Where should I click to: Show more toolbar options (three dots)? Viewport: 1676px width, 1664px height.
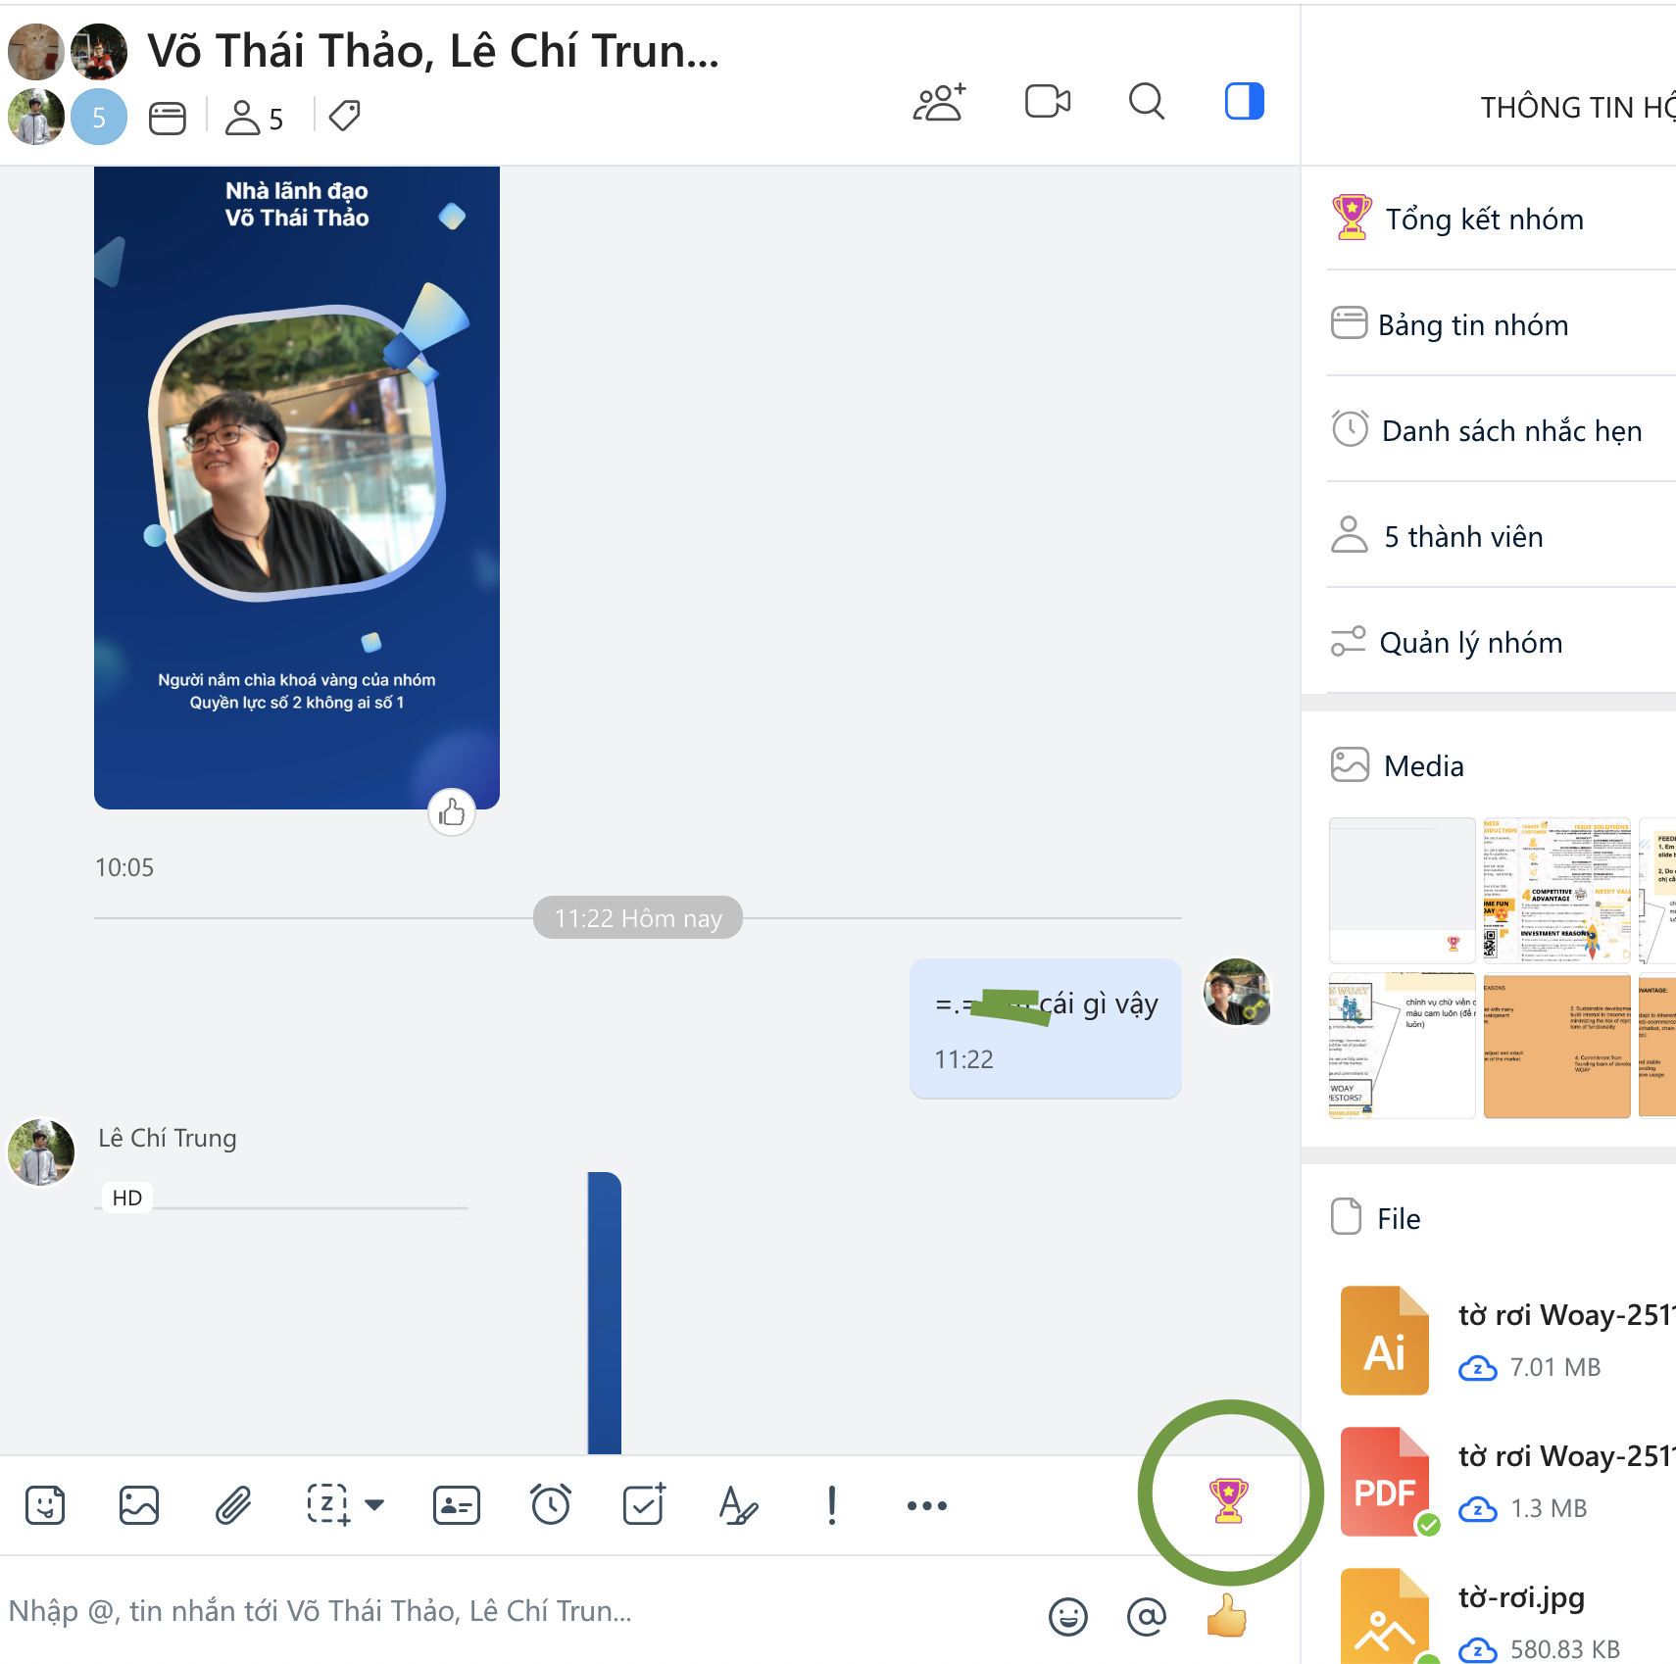tap(927, 1505)
